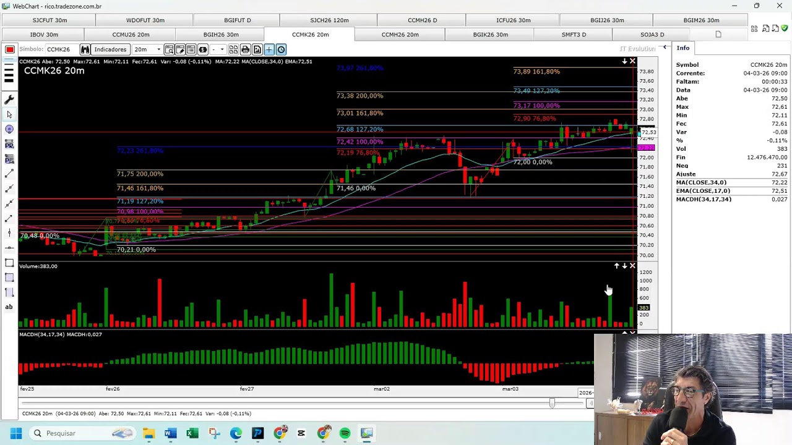Move the Volume pane down arrow
Image resolution: width=792 pixels, height=445 pixels.
[x=624, y=266]
